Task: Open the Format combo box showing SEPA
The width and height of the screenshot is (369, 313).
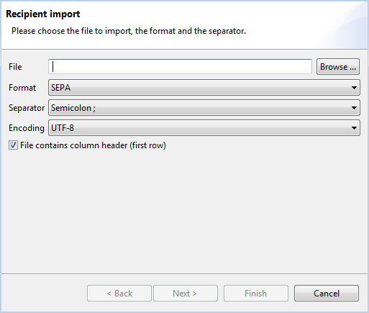Action: 204,88
